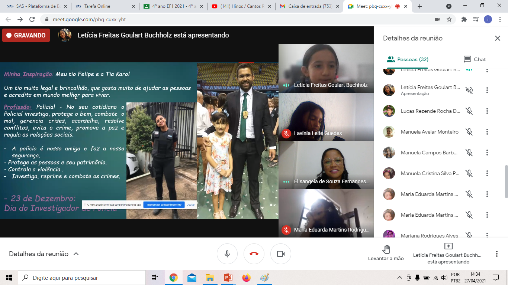The image size is (508, 285).
Task: Click camera permission icon in address bar
Action: pos(437,19)
